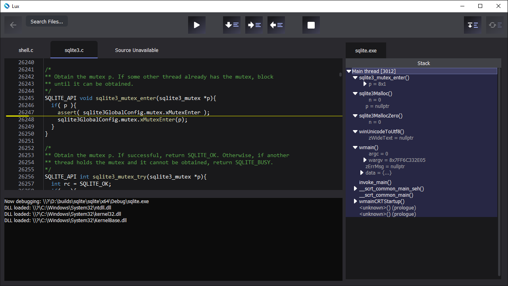This screenshot has height=286, width=508.
Task: Collapse the sqlite3Malloc() stack frame
Action: [355, 94]
